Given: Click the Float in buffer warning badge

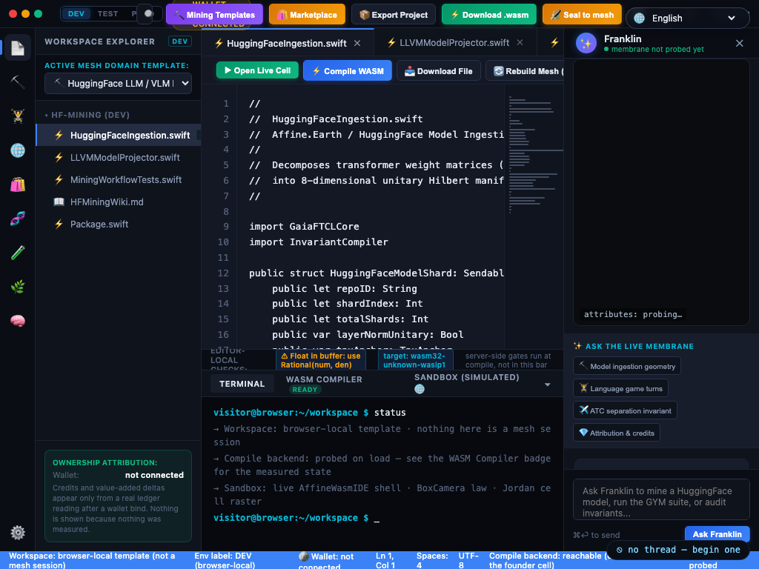Looking at the screenshot, I should [x=320, y=361].
